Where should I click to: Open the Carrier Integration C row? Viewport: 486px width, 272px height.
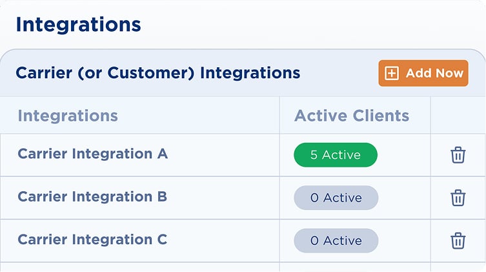[x=92, y=239]
